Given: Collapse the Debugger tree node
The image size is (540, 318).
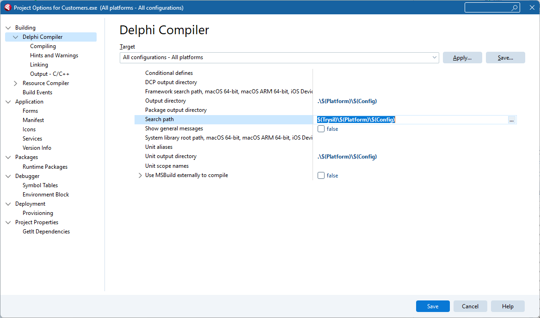Looking at the screenshot, I should click(8, 176).
